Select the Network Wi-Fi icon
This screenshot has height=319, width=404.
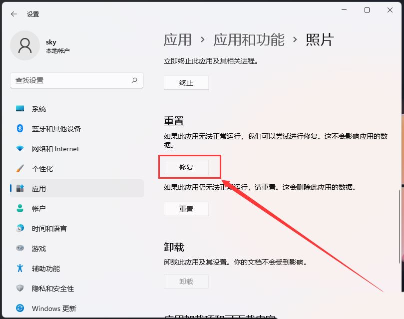click(20, 149)
